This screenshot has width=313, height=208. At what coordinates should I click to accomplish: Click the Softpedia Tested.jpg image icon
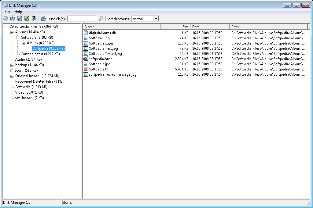coord(86,53)
